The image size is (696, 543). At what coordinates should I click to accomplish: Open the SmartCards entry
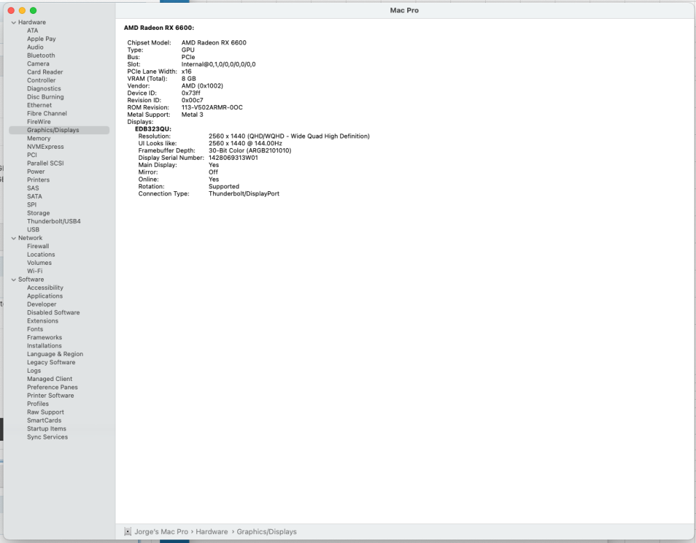point(44,420)
